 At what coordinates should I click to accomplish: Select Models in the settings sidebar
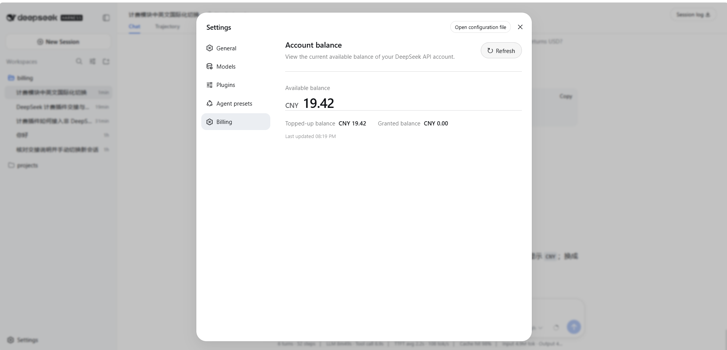click(x=236, y=66)
